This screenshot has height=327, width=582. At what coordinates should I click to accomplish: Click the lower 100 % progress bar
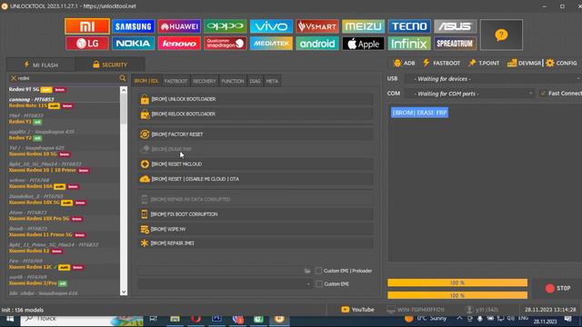point(457,295)
